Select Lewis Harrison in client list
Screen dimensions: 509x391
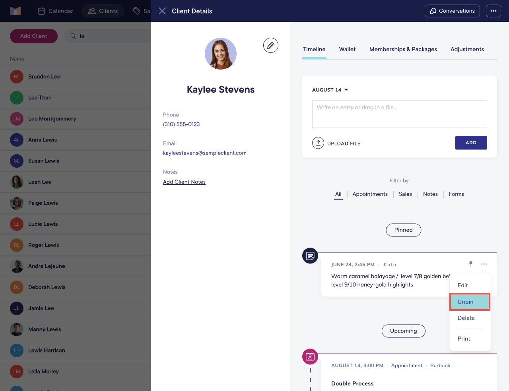click(76, 350)
